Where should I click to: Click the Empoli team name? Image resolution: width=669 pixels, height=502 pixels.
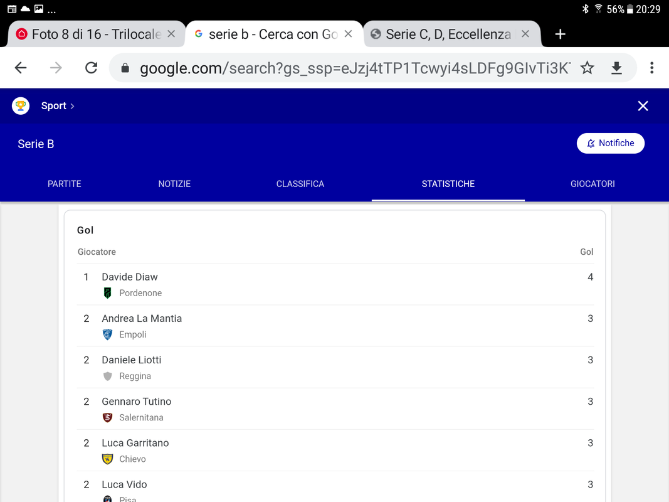[133, 334]
